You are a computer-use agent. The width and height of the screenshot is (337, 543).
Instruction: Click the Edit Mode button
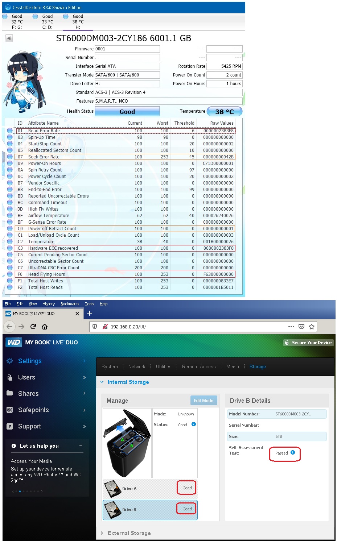204,401
